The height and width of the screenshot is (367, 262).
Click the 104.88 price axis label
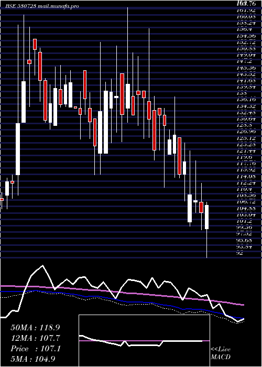click(x=247, y=208)
